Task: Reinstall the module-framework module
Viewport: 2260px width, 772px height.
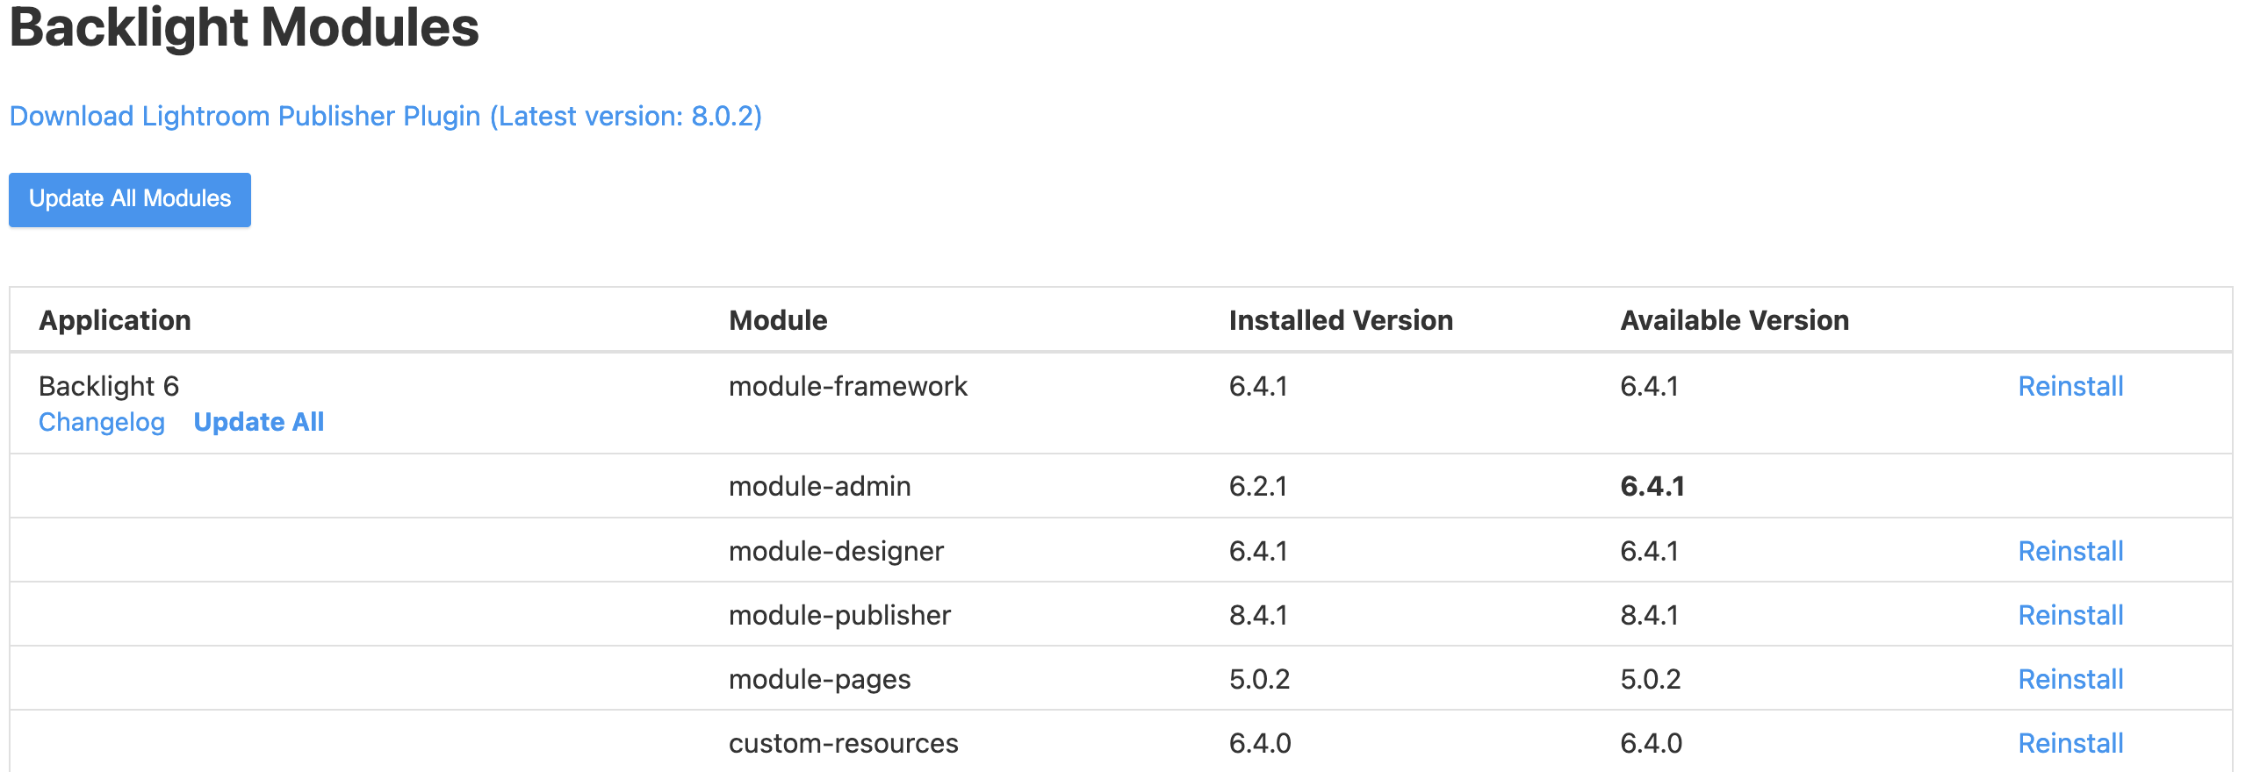Action: (x=2070, y=386)
